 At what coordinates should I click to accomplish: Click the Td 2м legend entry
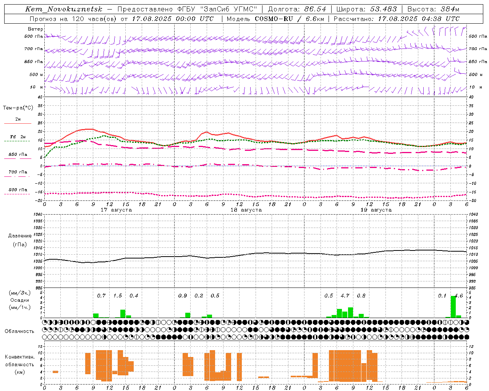tap(18, 137)
